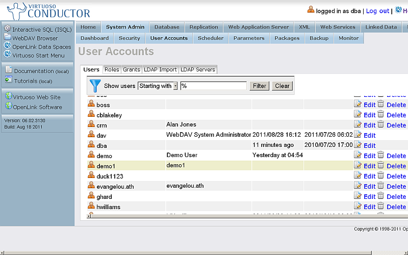Screen dimensions: 408x255
Task: Open the Scheduler sub-tab
Action: (211, 38)
